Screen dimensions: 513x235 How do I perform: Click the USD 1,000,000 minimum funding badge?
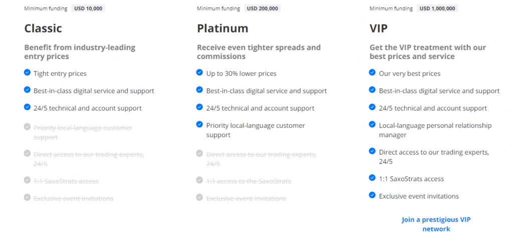(x=438, y=8)
